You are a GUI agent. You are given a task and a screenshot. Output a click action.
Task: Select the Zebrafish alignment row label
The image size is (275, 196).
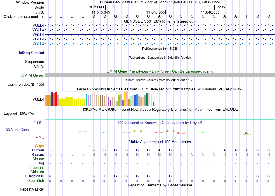36,181
